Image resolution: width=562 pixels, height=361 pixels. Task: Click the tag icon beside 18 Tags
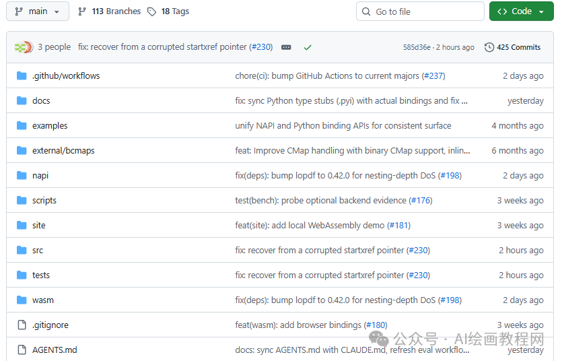[x=152, y=12]
